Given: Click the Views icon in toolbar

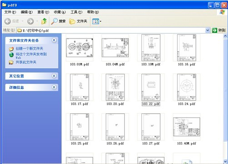Looking at the screenshot, I should pyautogui.click(x=96, y=21).
